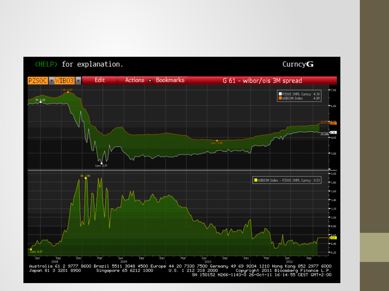Click the Edit button in red toolbar
Viewport: 389px width, 291px height.
coord(100,80)
